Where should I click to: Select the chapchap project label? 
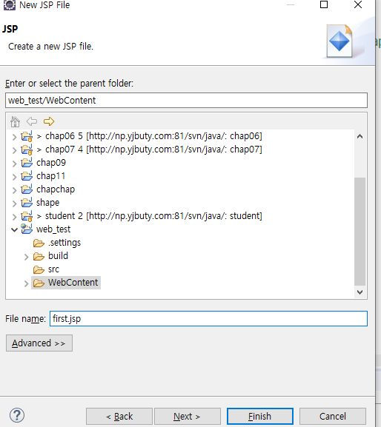56,189
